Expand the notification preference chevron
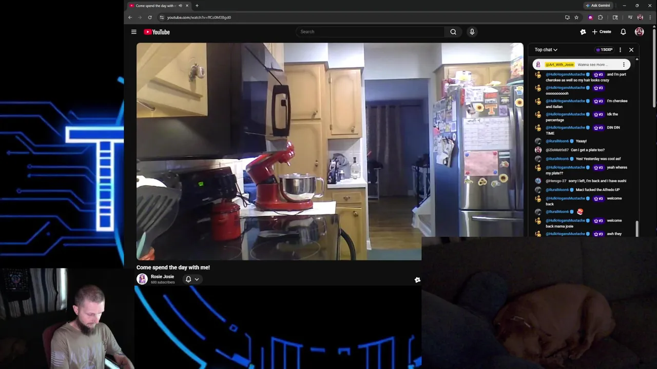The image size is (657, 369). pos(197,279)
